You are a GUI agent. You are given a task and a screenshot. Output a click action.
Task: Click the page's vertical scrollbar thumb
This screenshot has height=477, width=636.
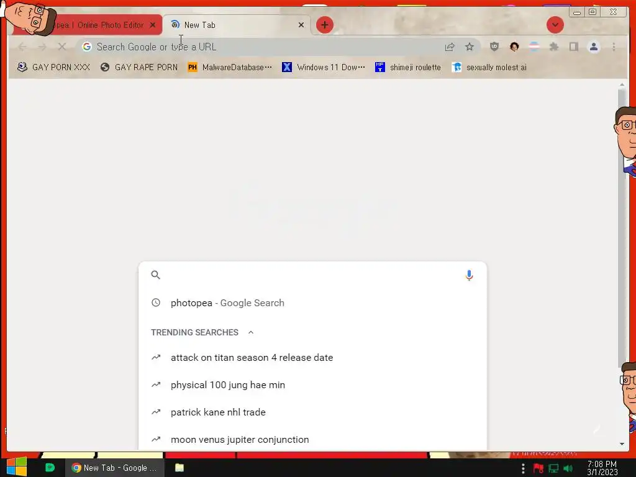pyautogui.click(x=622, y=227)
